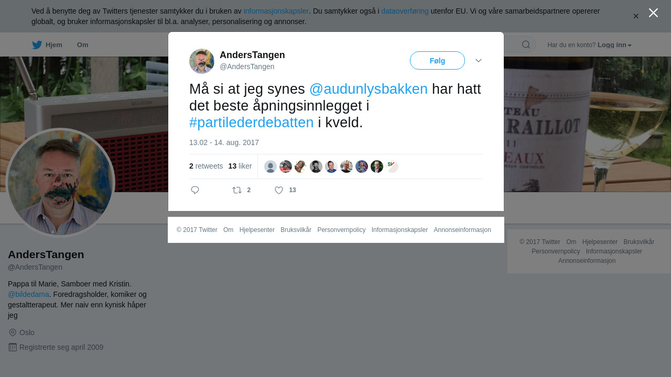
Task: Open the first liker's avatar
Action: pyautogui.click(x=270, y=167)
